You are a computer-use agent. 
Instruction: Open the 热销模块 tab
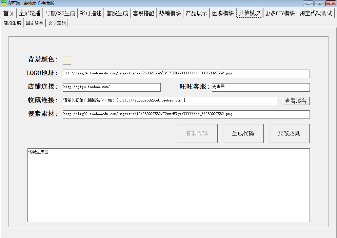pyautogui.click(x=170, y=14)
